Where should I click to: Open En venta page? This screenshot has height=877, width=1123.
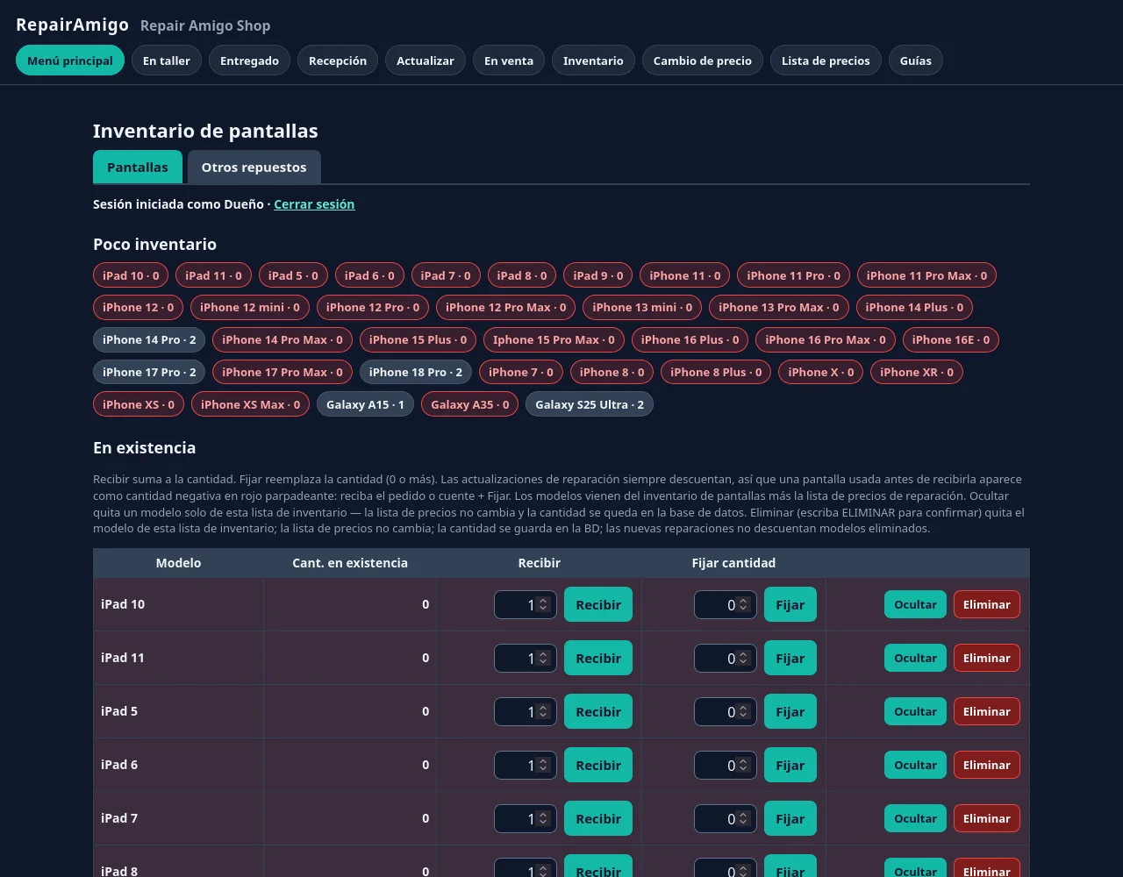509,61
